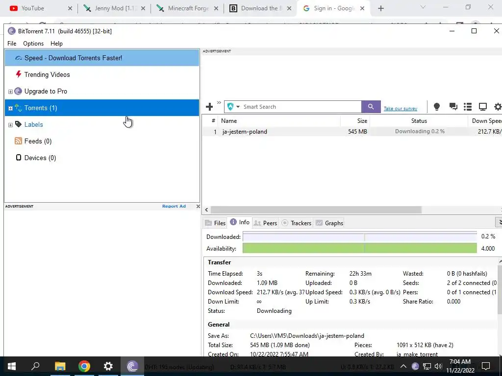Click the lightbulb icon in the toolbar

(x=436, y=107)
